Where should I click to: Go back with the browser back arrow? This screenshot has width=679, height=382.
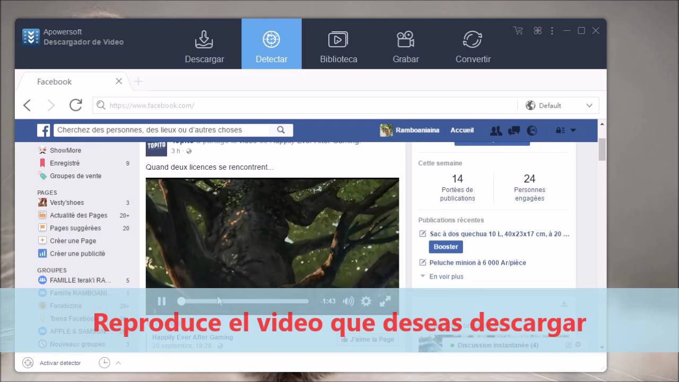(x=27, y=105)
